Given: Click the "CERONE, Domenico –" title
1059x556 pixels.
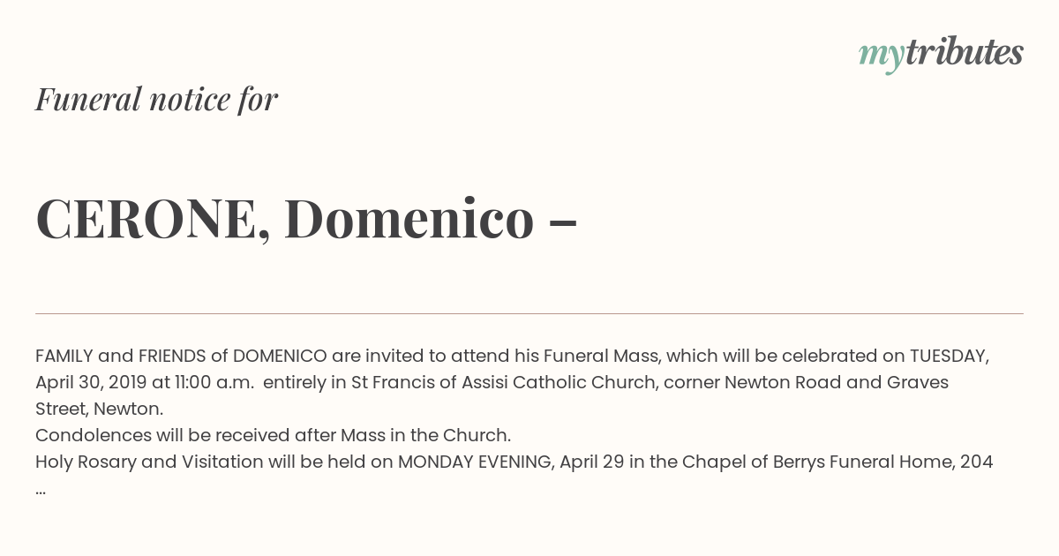Looking at the screenshot, I should (x=306, y=219).
